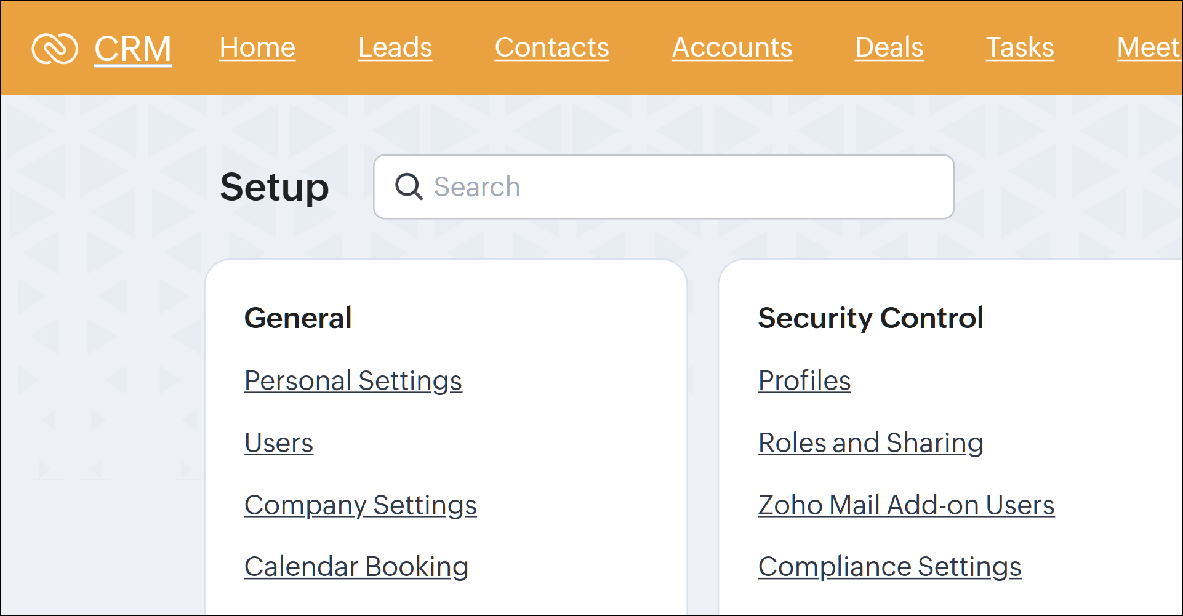The image size is (1183, 616).
Task: Open Company Settings
Action: (360, 505)
